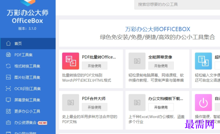Click the PDF批量转Office... title
Image resolution: width=220 pixels, height=134 pixels.
(99, 57)
